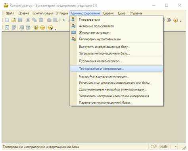Click the first yellow round debug icon
The image size is (188, 151).
[x=36, y=27]
